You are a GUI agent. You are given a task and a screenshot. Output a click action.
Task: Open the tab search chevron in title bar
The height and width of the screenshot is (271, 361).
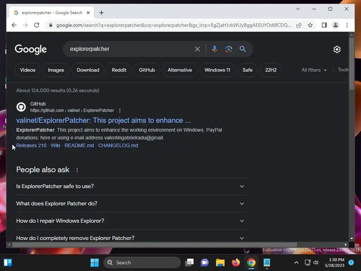pos(298,9)
